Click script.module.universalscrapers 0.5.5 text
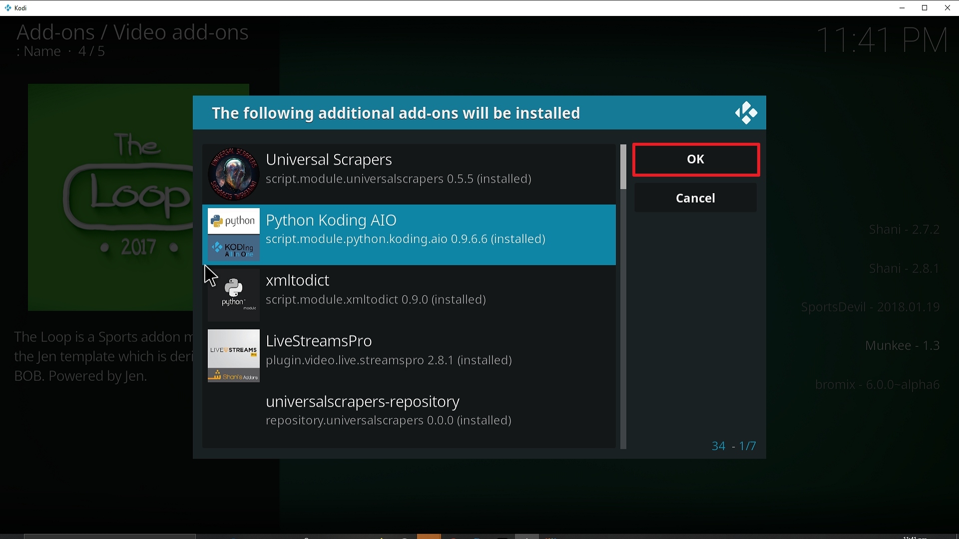Image resolution: width=959 pixels, height=539 pixels. tap(398, 179)
